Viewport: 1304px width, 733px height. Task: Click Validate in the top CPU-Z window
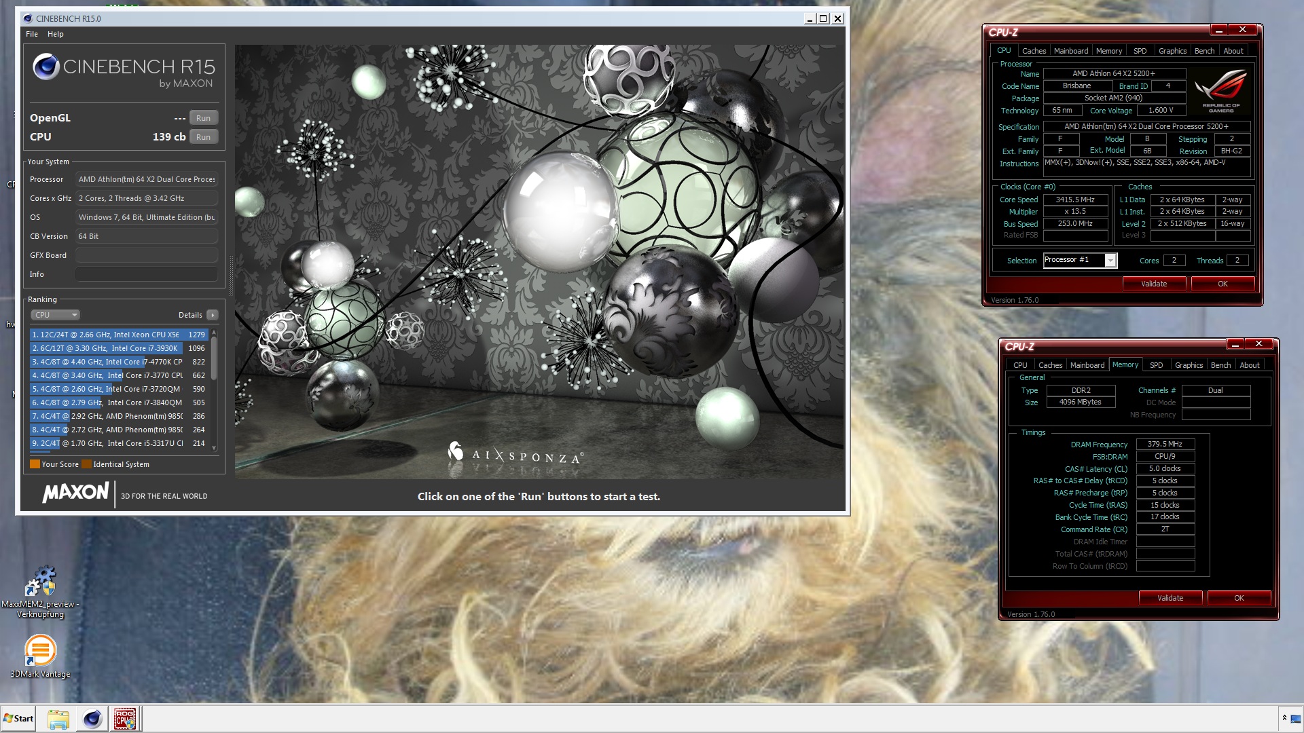[1154, 284]
